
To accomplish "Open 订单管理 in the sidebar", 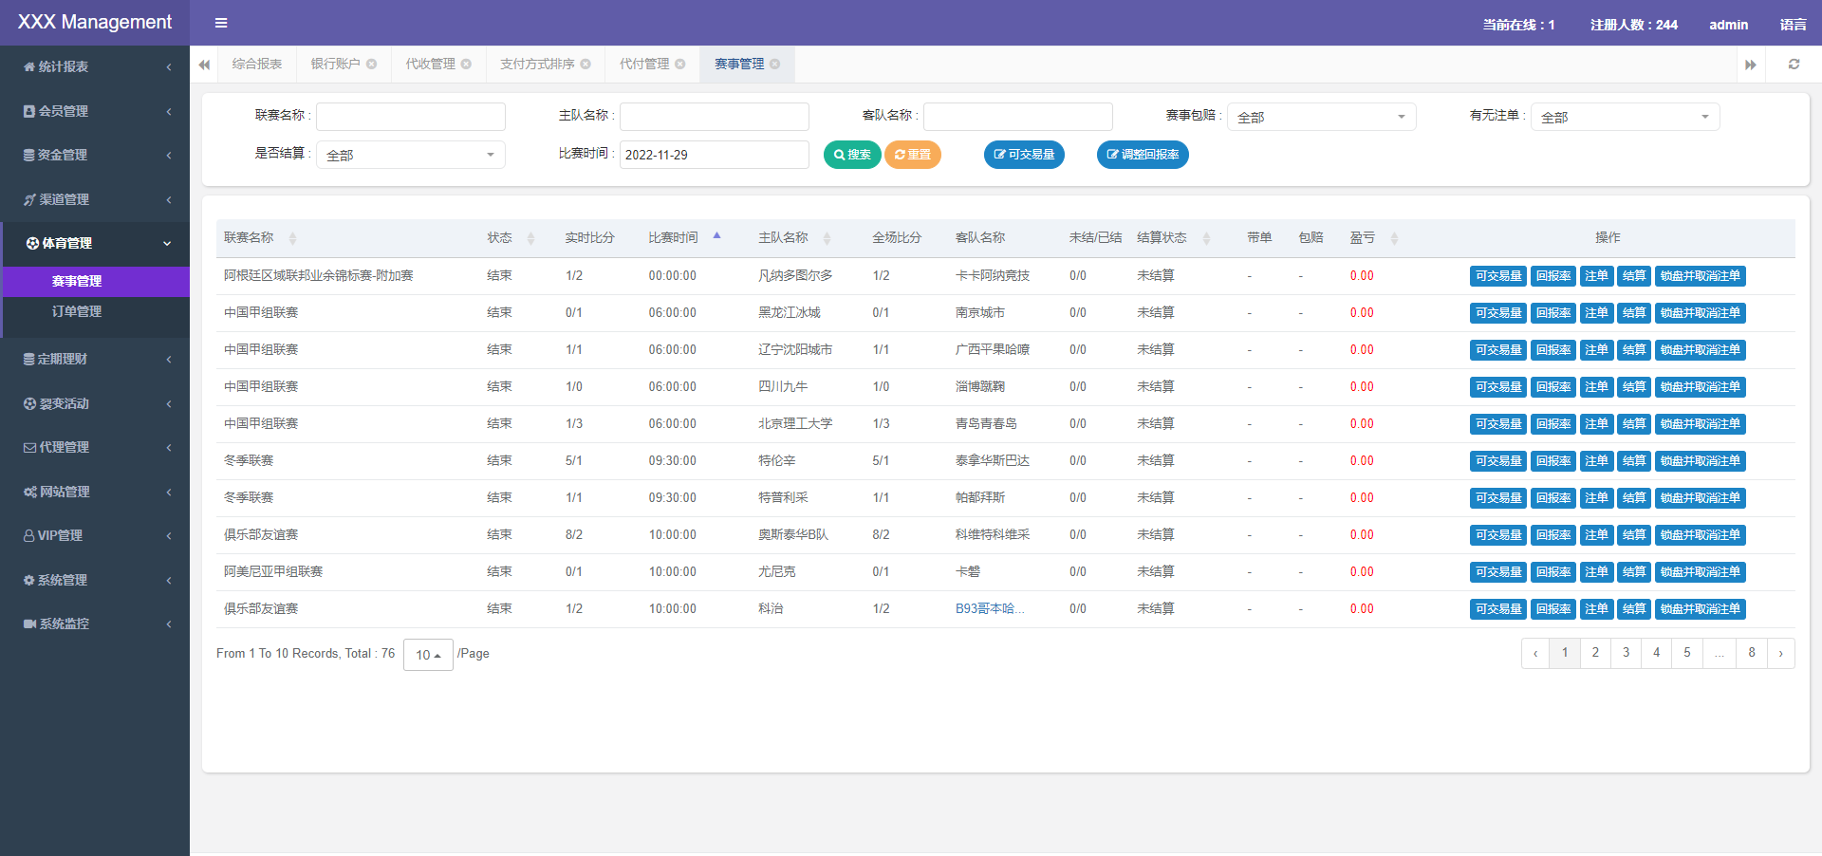I will click(x=77, y=311).
